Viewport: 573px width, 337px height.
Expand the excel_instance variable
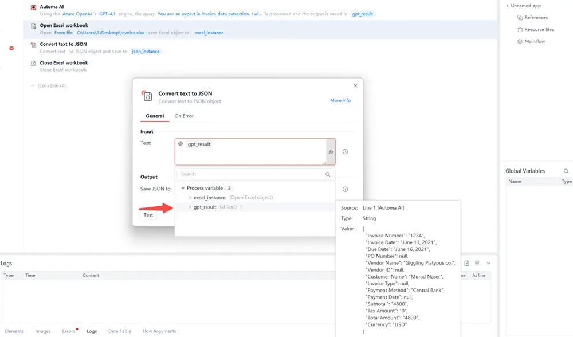coord(190,197)
